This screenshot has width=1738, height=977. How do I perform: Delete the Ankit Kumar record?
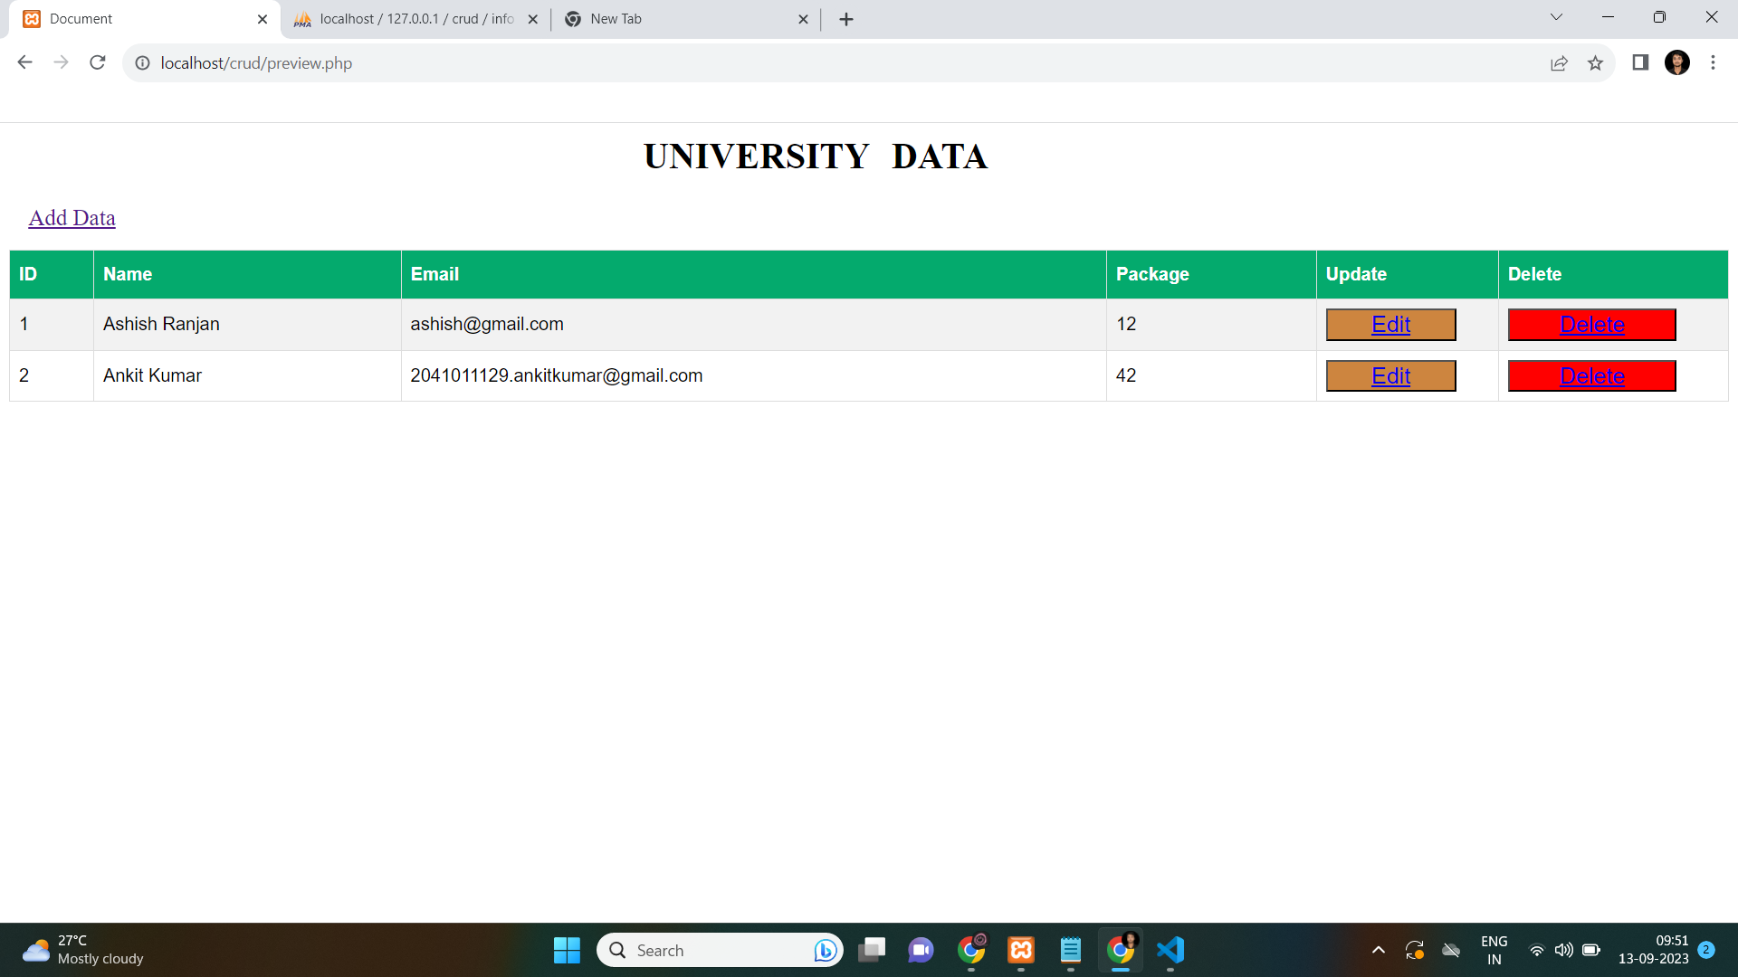point(1591,375)
